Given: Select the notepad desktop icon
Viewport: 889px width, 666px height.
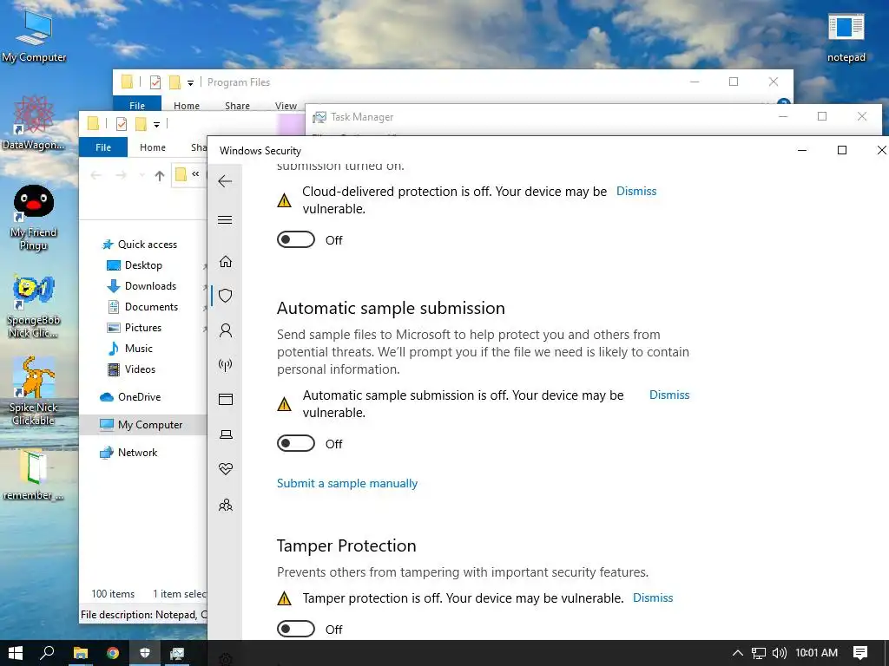Looking at the screenshot, I should 846,36.
